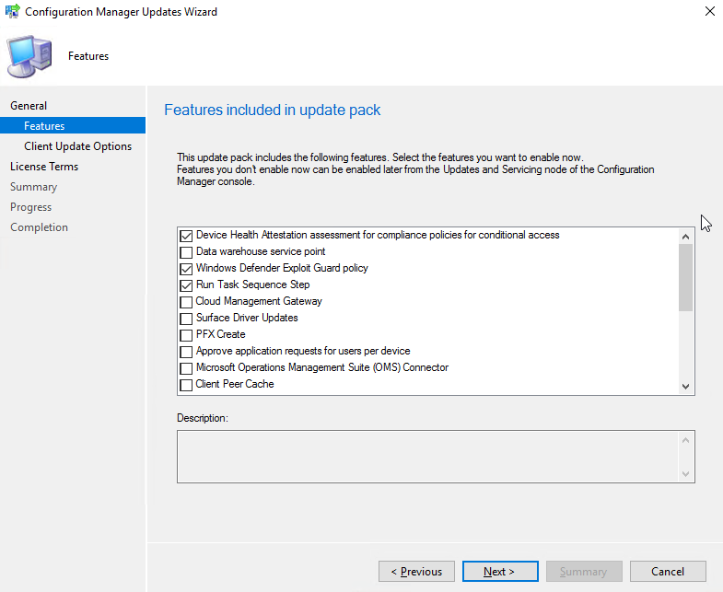Uncheck Run Task Sequence Step checkbox
This screenshot has width=723, height=592.
[186, 285]
